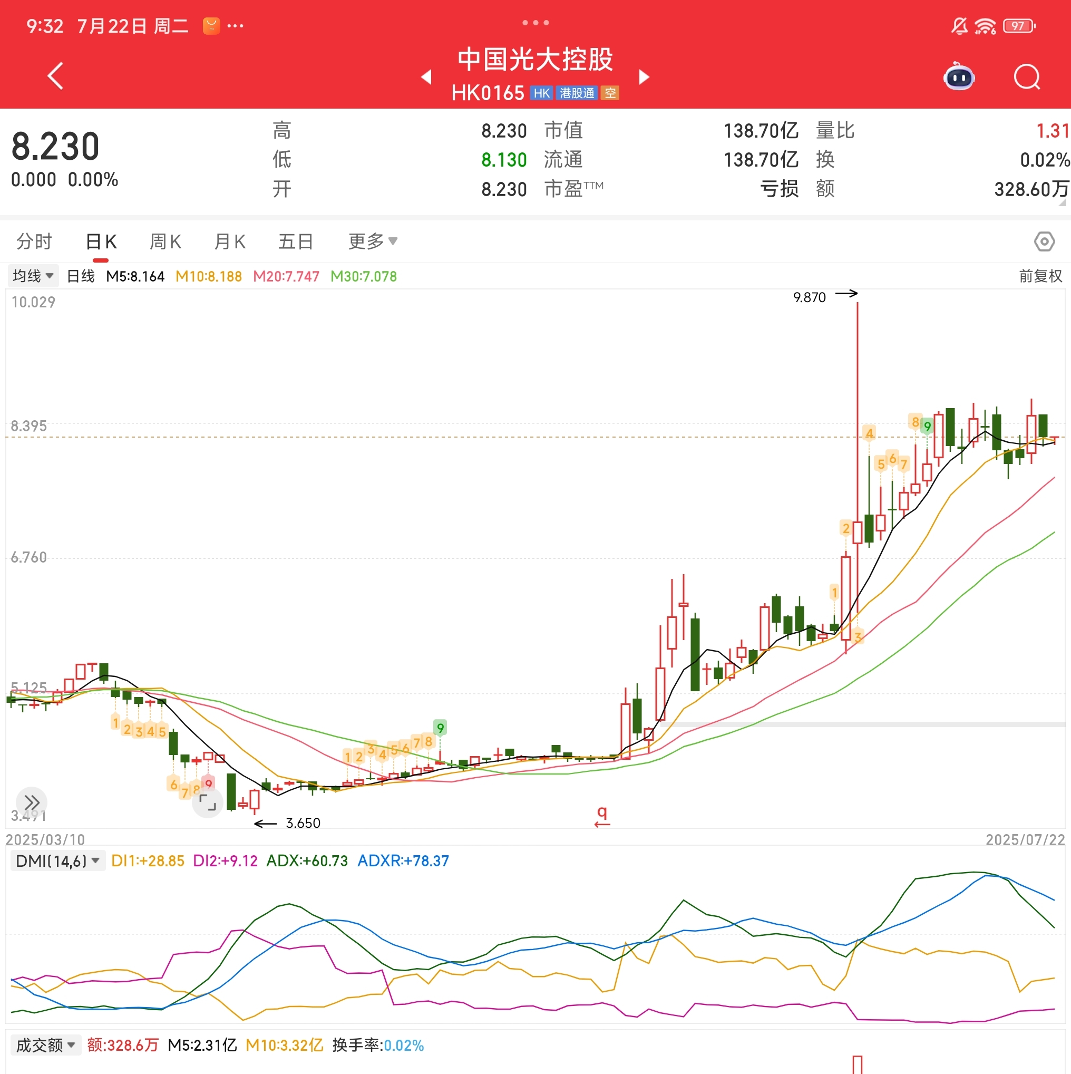Toggle 前复权 adjustment setting
This screenshot has width=1071, height=1074.
coord(1040,276)
